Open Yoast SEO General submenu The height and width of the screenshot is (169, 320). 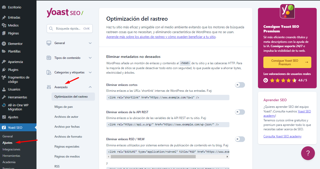coord(8,136)
